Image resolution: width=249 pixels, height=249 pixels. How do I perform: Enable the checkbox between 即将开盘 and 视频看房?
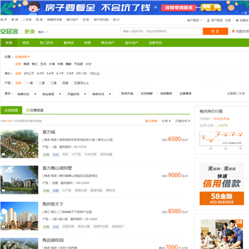[138, 93]
